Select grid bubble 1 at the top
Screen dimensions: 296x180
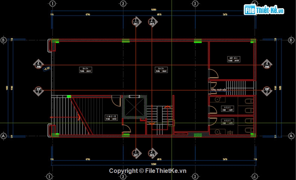52,4
